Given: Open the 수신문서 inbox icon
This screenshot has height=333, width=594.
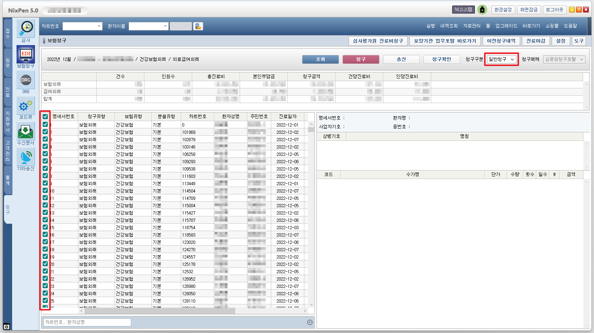Looking at the screenshot, I should tap(26, 132).
